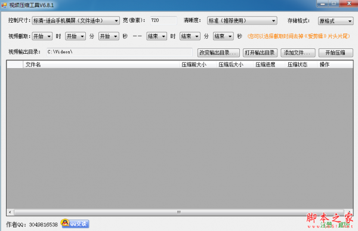358x231 pixels.
Task: Open the 控制尺寸 size preset dropdown
Action: pos(76,20)
